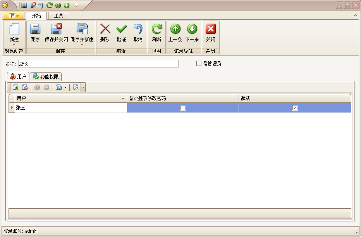The width and height of the screenshot is (361, 237).
Task: Open the yellow application menu dropdown
Action: 14,16
